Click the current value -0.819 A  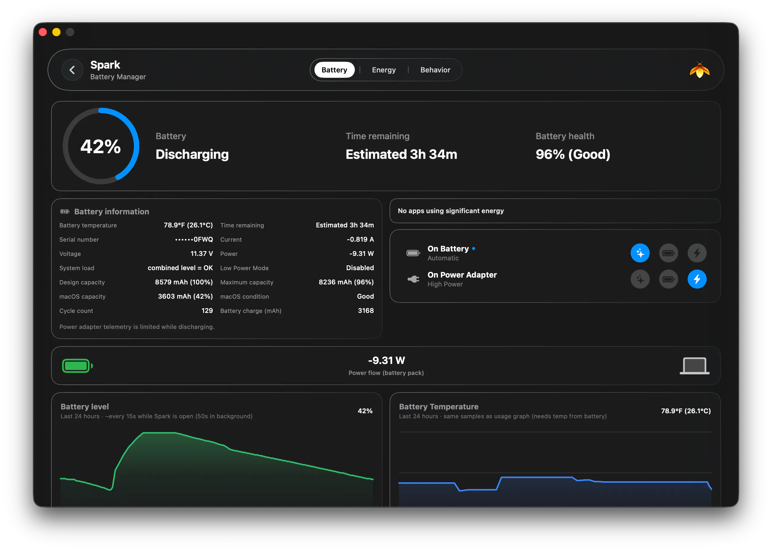pyautogui.click(x=360, y=240)
